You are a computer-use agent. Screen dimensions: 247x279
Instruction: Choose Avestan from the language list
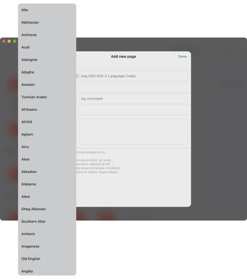click(28, 85)
